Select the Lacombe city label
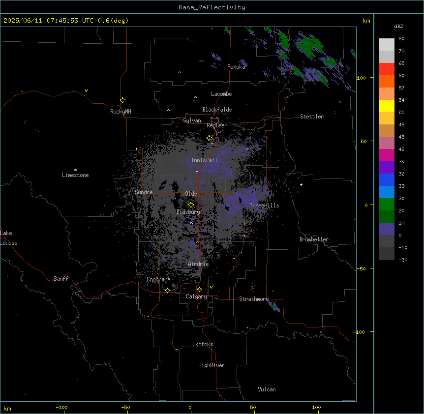The width and height of the screenshot is (424, 414). [x=221, y=94]
